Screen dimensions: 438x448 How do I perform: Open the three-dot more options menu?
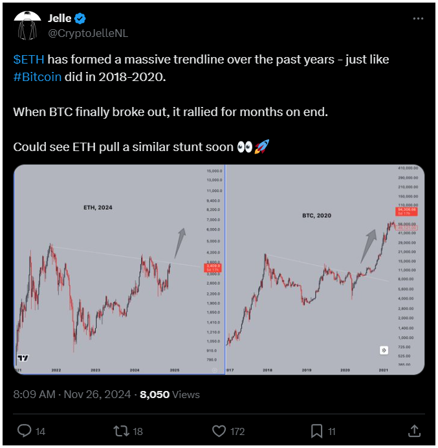(x=418, y=19)
